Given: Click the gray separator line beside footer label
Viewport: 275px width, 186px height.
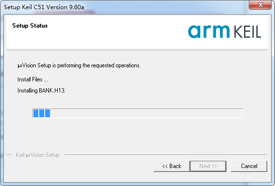Looking at the screenshot, I should coord(165,155).
